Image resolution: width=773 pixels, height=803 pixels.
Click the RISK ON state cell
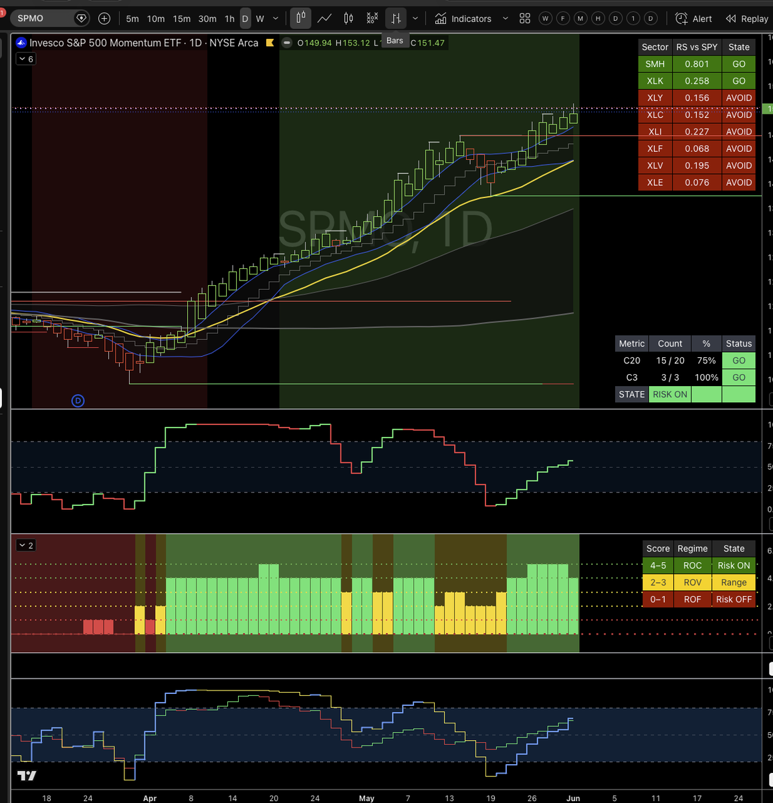(x=670, y=394)
